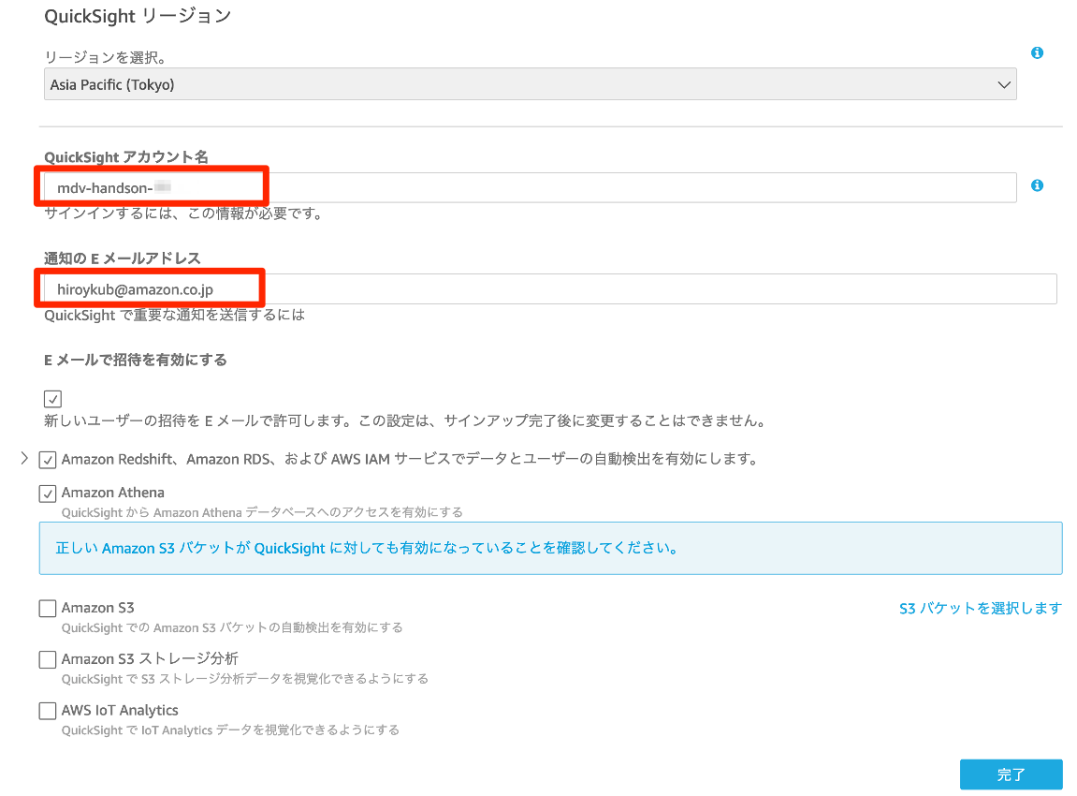Open the QuickSight region dropdown
The height and width of the screenshot is (796, 1077).
[x=530, y=84]
